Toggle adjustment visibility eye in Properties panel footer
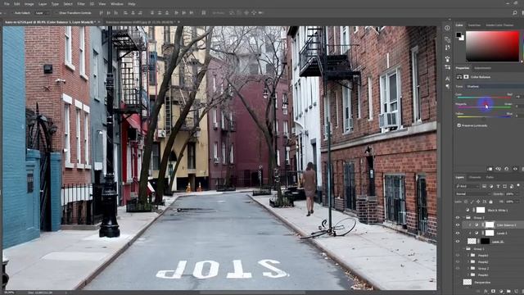 pyautogui.click(x=515, y=169)
